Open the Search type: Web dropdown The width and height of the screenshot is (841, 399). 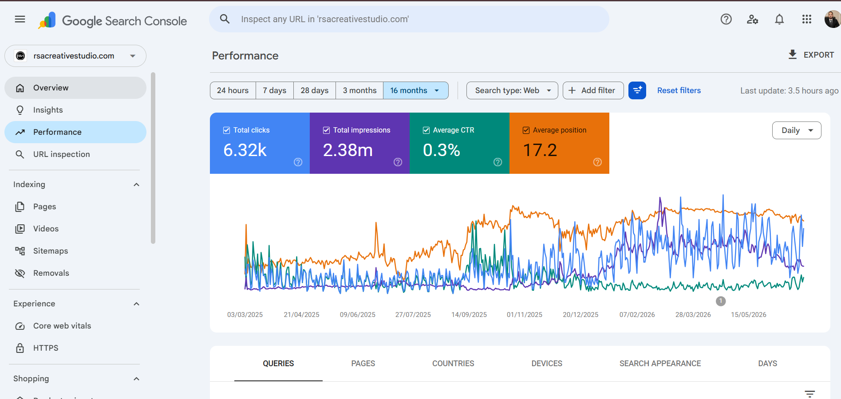point(512,90)
